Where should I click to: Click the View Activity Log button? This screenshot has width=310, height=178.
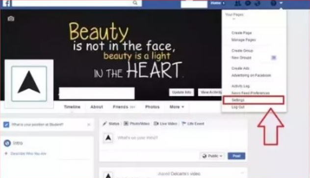(210, 92)
